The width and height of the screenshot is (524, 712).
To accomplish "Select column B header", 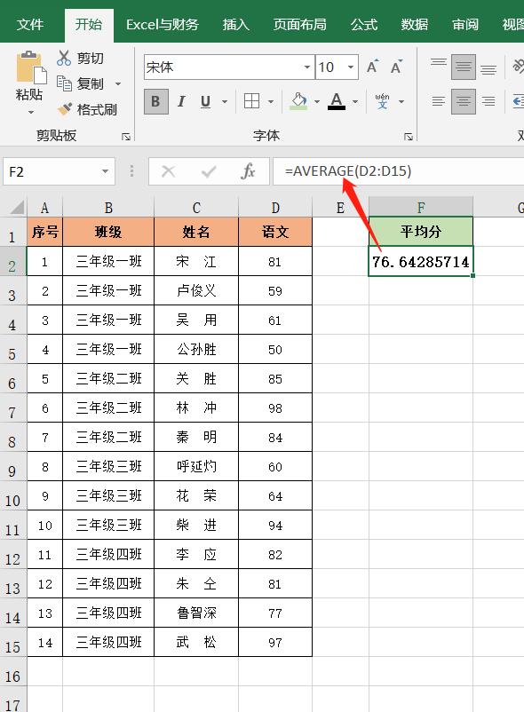I will [108, 208].
